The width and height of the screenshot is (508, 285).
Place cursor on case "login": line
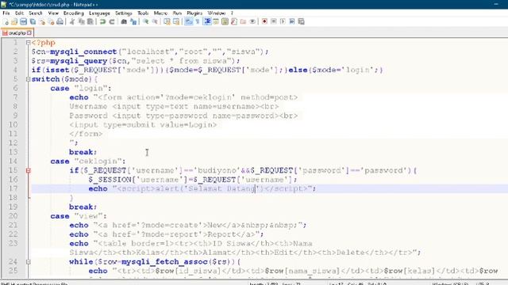pyautogui.click(x=81, y=88)
